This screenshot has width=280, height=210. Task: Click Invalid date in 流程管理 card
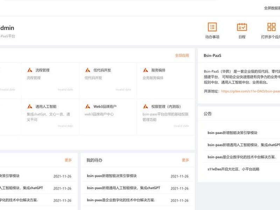(x=65, y=90)
